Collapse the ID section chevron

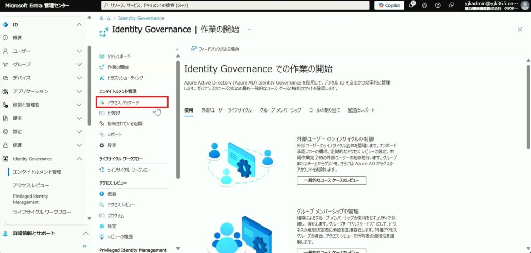pyautogui.click(x=79, y=25)
